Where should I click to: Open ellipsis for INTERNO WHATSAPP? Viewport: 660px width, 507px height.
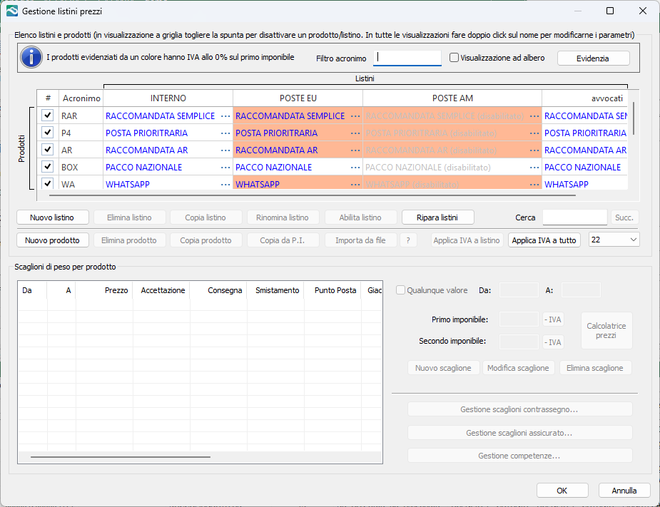tap(225, 185)
